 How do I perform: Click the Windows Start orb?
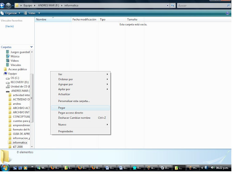pos(5,168)
